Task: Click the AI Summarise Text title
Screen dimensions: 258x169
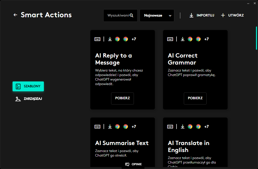Action: coord(122,143)
